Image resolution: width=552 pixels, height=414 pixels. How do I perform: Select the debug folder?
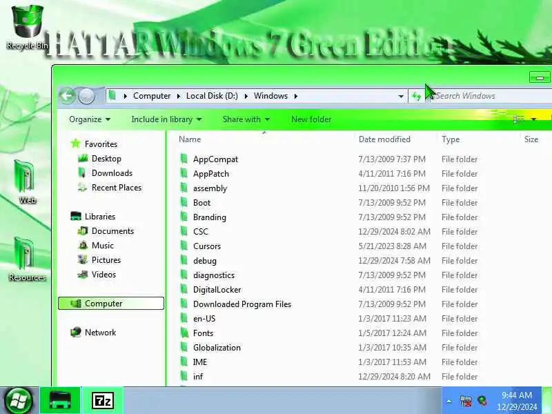(205, 261)
